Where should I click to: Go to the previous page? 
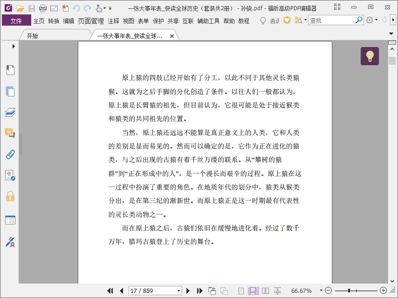[x=121, y=291]
